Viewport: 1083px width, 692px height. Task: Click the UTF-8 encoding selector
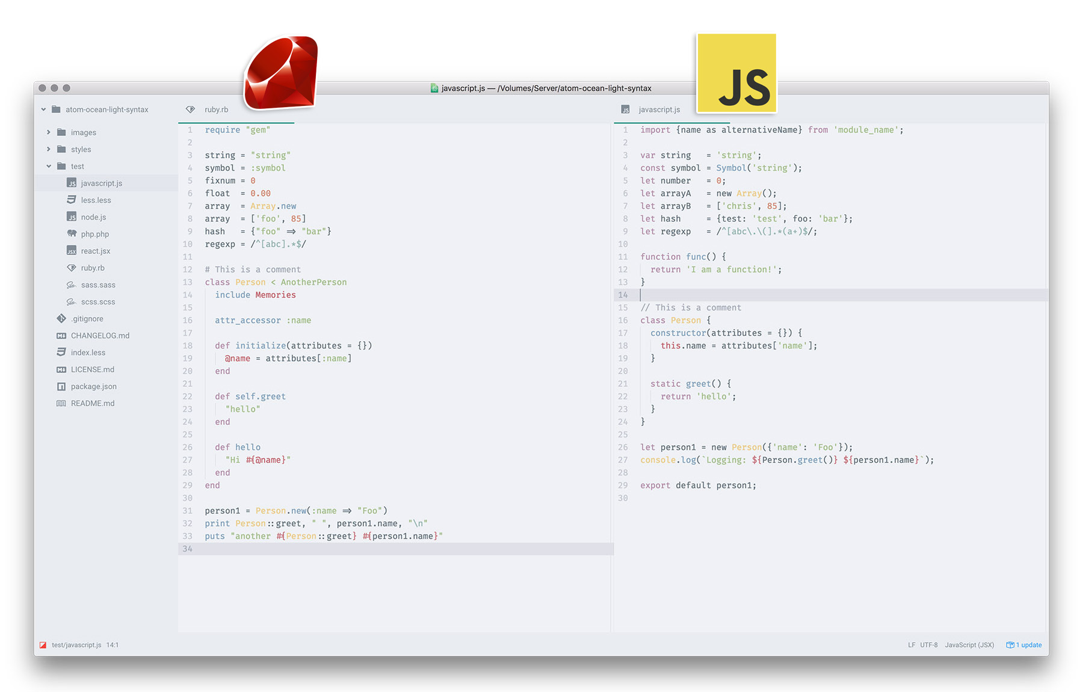tap(928, 645)
